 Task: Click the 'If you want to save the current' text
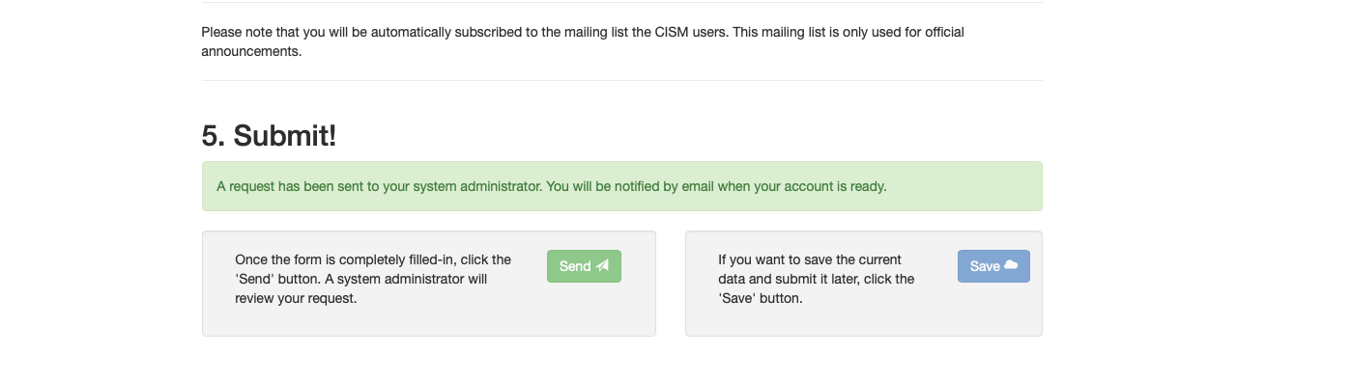click(810, 259)
